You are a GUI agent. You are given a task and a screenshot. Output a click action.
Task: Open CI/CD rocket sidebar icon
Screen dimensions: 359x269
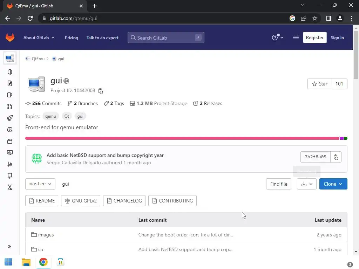click(9, 118)
